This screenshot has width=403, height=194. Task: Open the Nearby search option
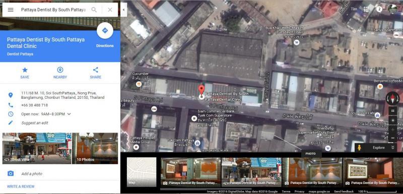click(x=60, y=73)
